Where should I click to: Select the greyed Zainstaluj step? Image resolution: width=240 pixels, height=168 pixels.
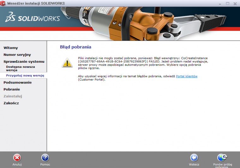[13, 96]
